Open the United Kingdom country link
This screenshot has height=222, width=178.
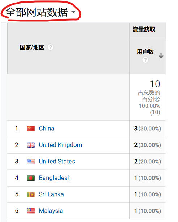point(60,145)
